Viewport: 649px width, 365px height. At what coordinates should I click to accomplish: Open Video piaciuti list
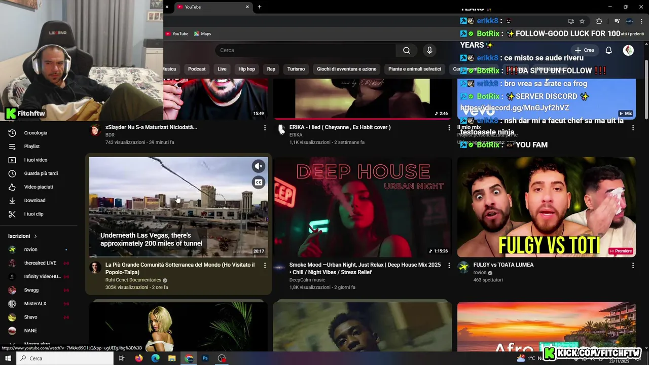click(x=38, y=187)
